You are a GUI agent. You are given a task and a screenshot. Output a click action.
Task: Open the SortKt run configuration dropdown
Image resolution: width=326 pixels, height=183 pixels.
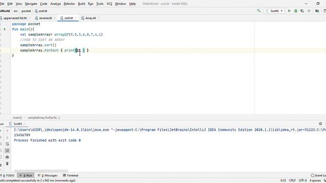point(274,11)
